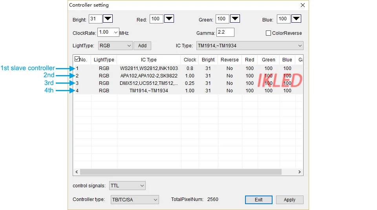Click the 0.8 clock cell
377x210 pixels.
click(190, 68)
